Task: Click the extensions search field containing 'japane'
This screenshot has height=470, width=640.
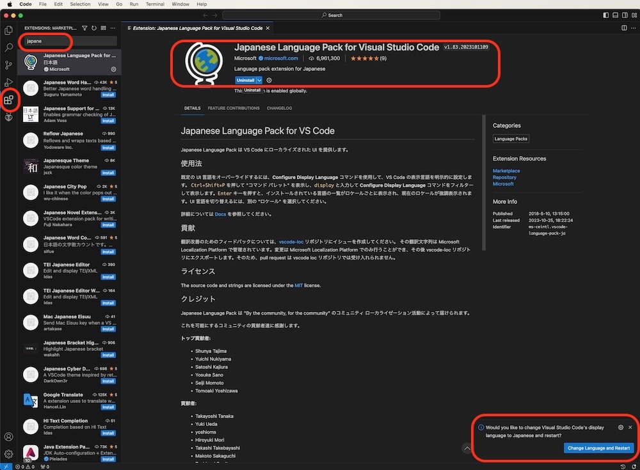Action: (x=69, y=41)
